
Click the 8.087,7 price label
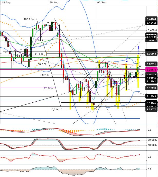[x=151, y=109]
